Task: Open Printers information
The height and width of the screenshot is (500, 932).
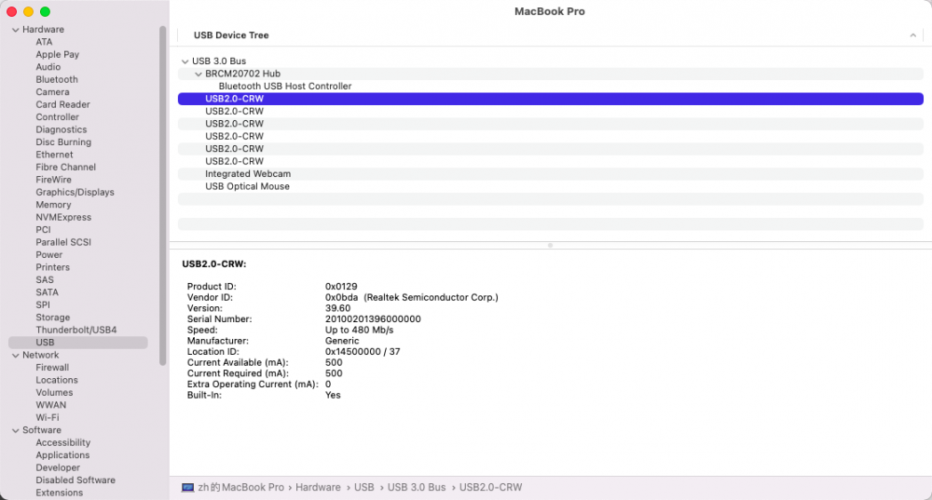Action: [x=52, y=267]
